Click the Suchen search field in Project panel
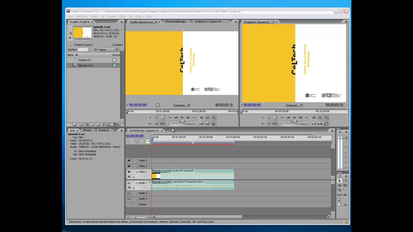413x232 pixels. (x=83, y=50)
